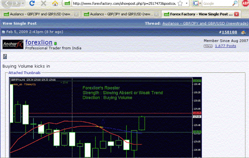The width and height of the screenshot is (249, 158).
Task: Click the post status icon beside date
Action: pos(4,32)
